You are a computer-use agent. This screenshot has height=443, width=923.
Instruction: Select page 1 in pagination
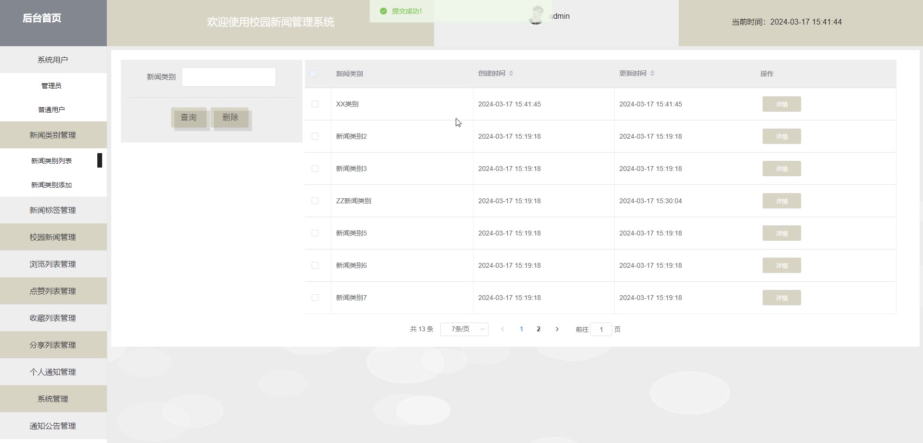tap(521, 329)
